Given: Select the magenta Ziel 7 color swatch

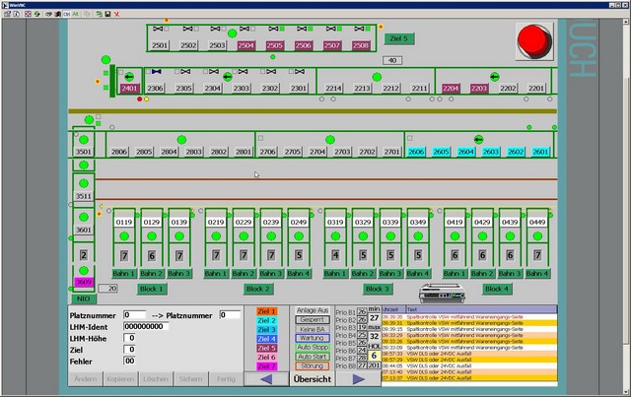Looking at the screenshot, I should tap(266, 365).
